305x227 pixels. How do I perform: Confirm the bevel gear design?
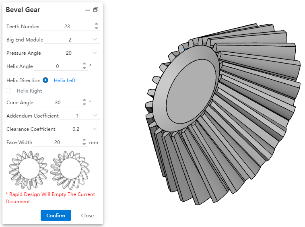click(x=56, y=215)
